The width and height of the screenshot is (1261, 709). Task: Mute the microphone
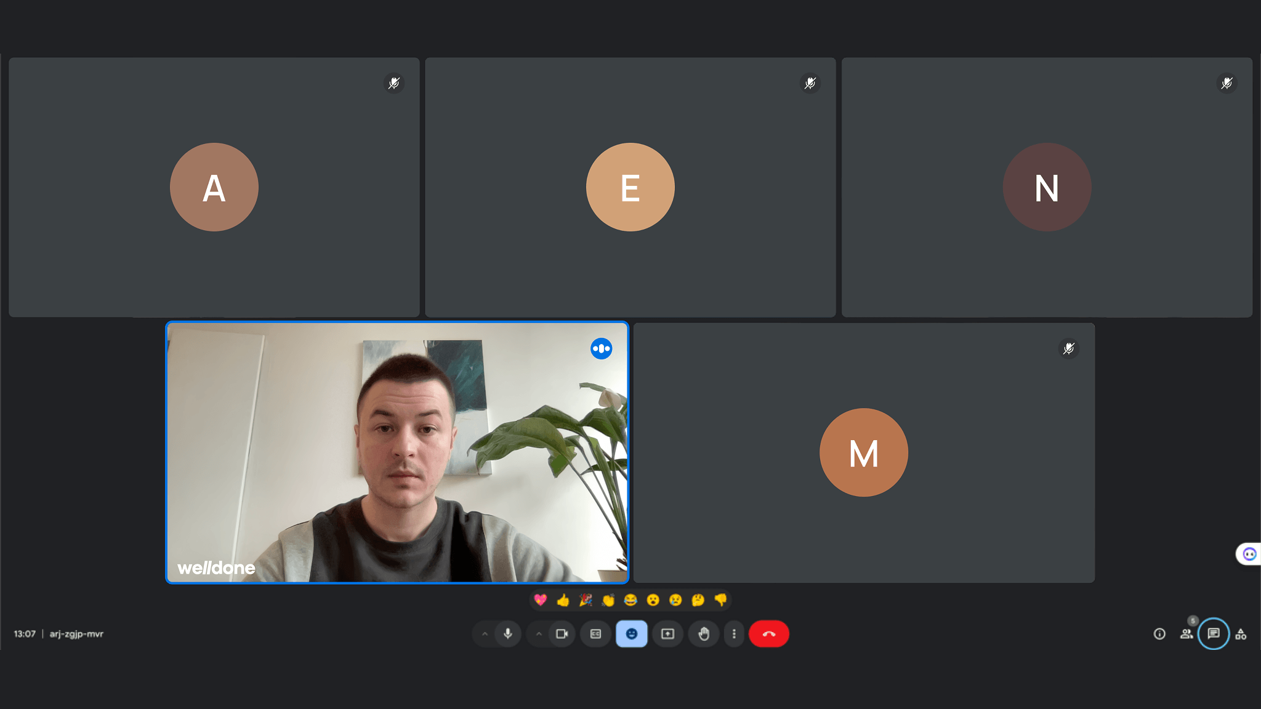[x=508, y=634]
